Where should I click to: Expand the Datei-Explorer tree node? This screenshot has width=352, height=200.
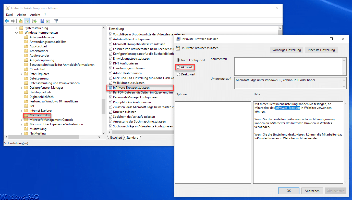[21, 74]
